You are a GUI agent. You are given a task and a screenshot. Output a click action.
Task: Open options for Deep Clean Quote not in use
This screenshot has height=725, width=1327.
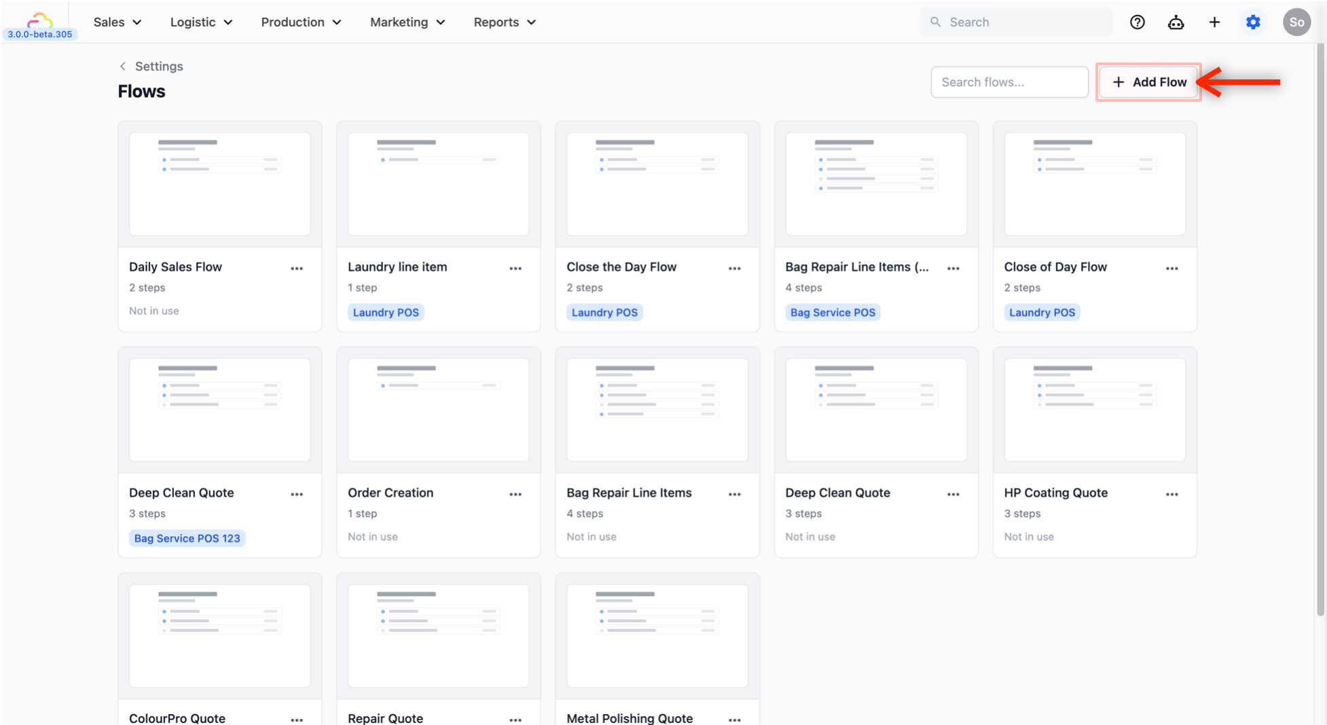pyautogui.click(x=953, y=494)
